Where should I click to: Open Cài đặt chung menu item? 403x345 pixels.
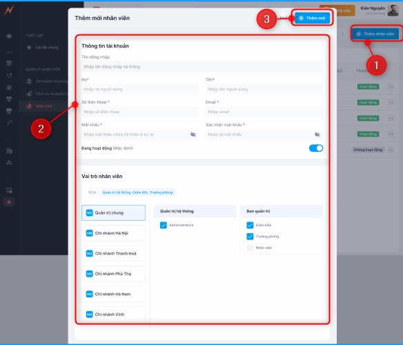(x=43, y=48)
